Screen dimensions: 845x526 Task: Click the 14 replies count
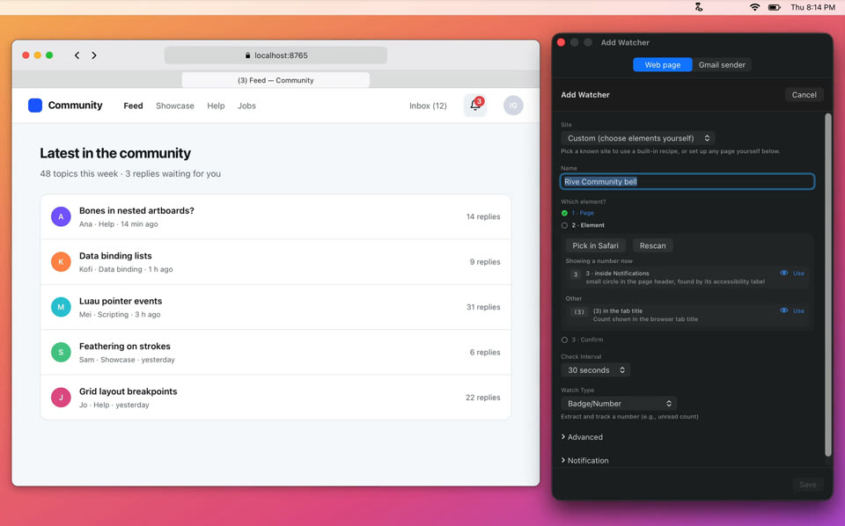tap(483, 216)
